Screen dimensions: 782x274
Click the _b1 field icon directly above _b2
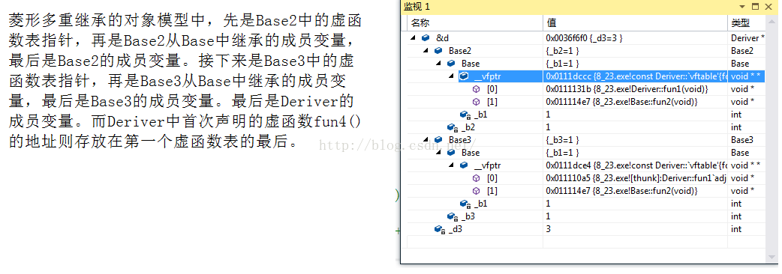[x=465, y=115]
